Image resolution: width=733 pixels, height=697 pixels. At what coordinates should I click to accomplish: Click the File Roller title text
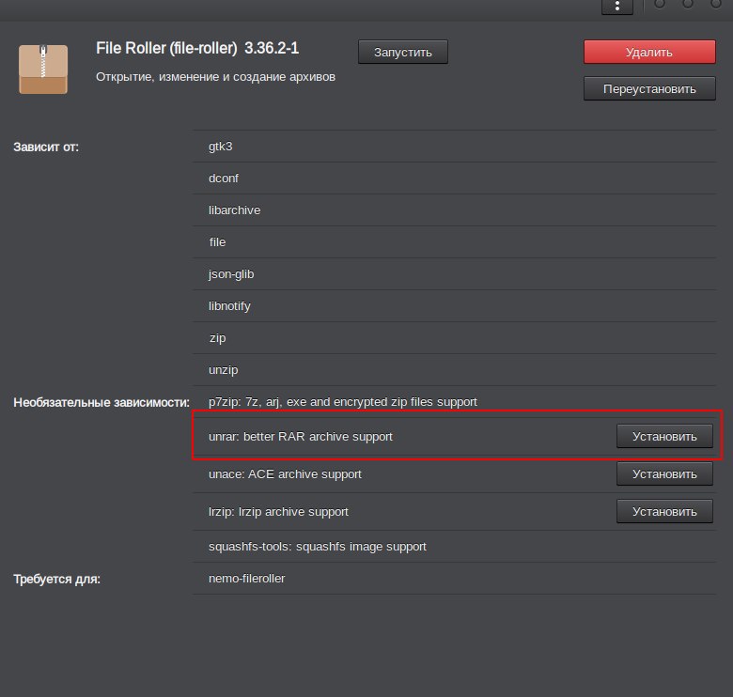tap(197, 48)
